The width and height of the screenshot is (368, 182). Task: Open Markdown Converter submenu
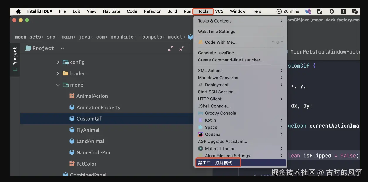click(x=240, y=78)
